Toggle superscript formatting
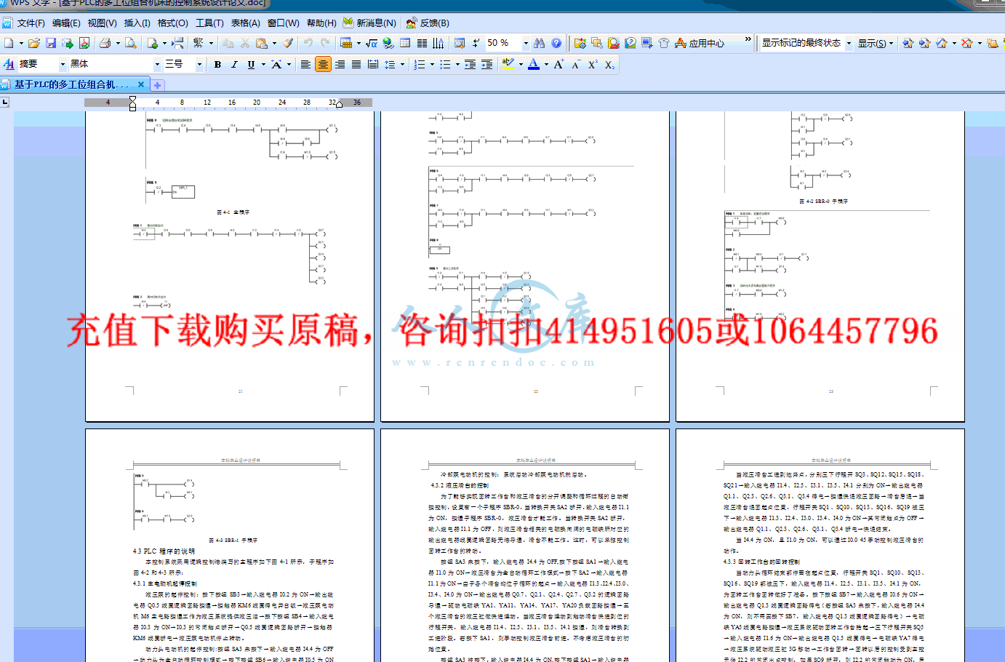The image size is (1005, 662). (593, 65)
